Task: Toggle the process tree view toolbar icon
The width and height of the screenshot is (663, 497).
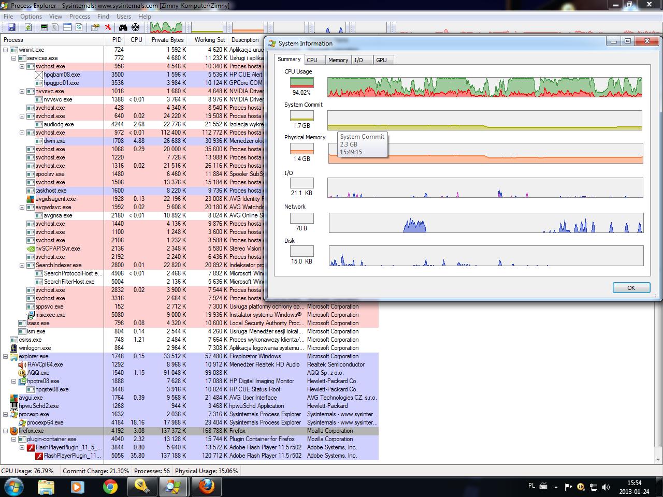Action: [55, 27]
